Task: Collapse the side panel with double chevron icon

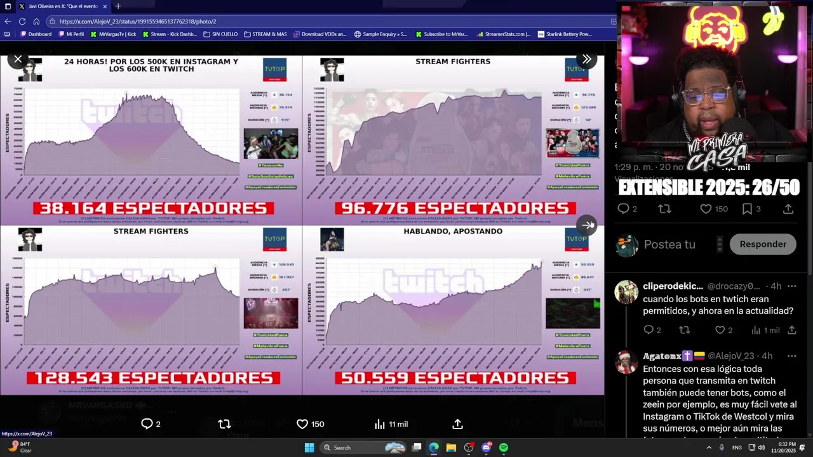Action: click(586, 59)
